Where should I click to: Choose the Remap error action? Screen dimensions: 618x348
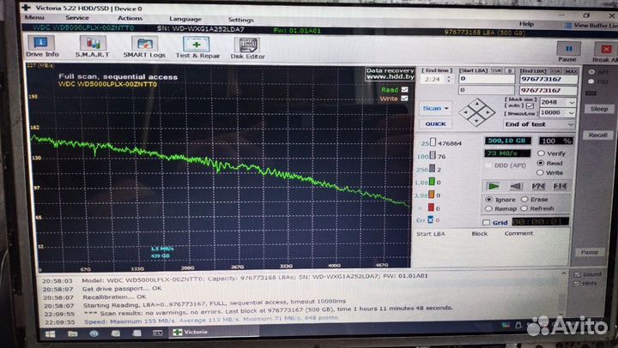489,208
